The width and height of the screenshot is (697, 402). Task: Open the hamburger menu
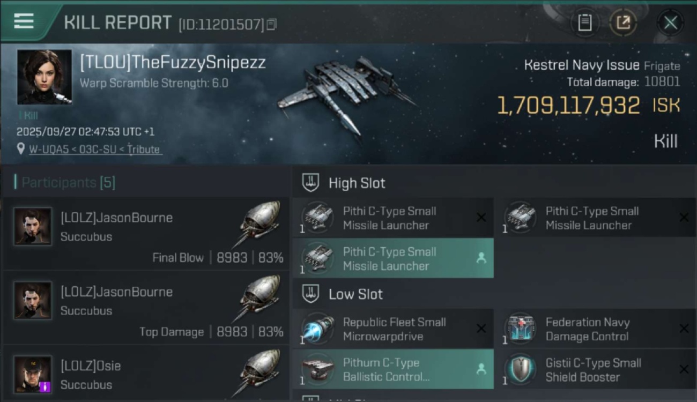(x=24, y=21)
